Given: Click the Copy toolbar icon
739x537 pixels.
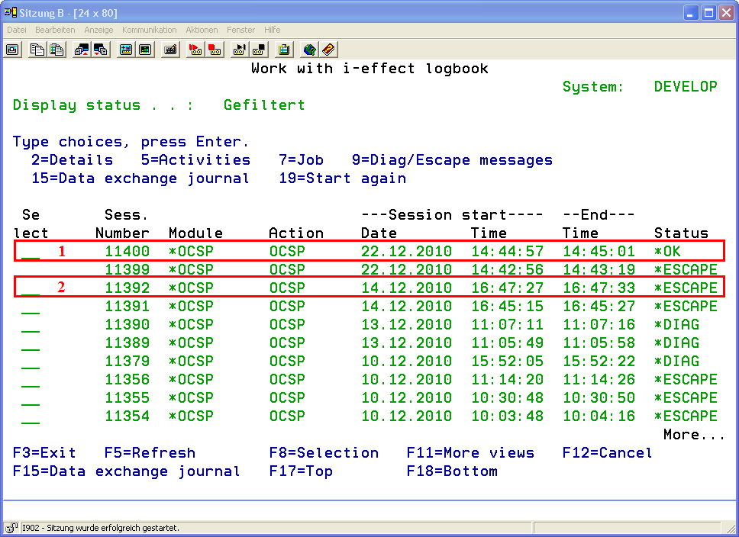Looking at the screenshot, I should coord(37,50).
